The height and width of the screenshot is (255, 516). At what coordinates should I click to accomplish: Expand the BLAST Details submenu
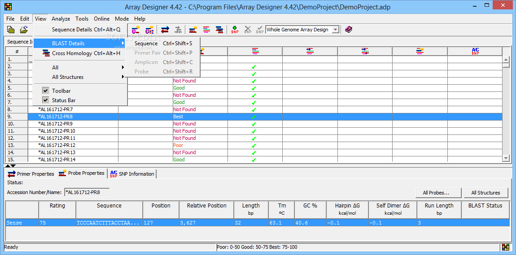(x=79, y=43)
